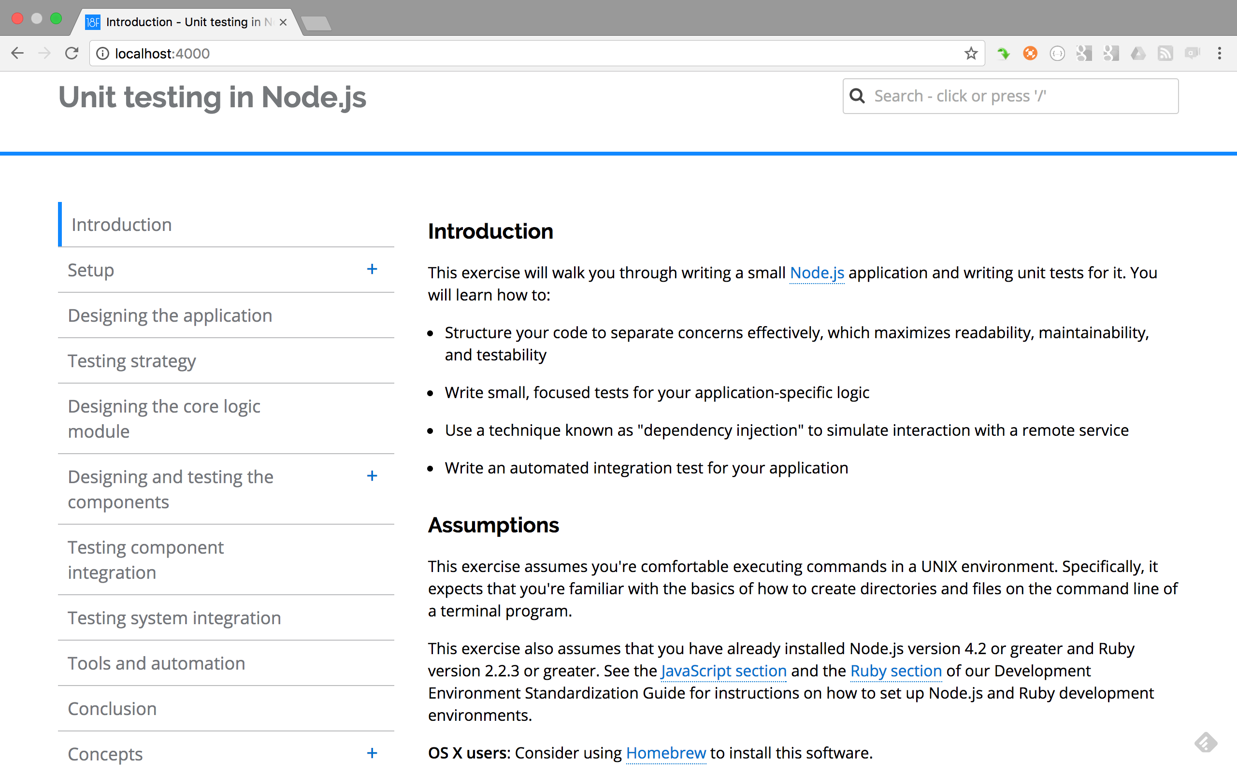
Task: Go to Designing the application
Action: click(170, 315)
